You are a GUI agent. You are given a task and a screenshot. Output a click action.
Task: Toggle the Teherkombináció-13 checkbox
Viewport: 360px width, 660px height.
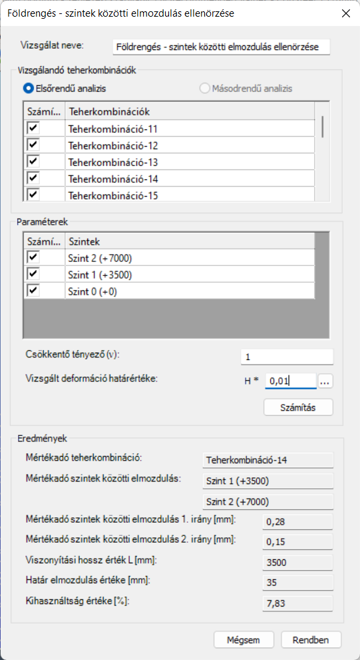pos(34,161)
